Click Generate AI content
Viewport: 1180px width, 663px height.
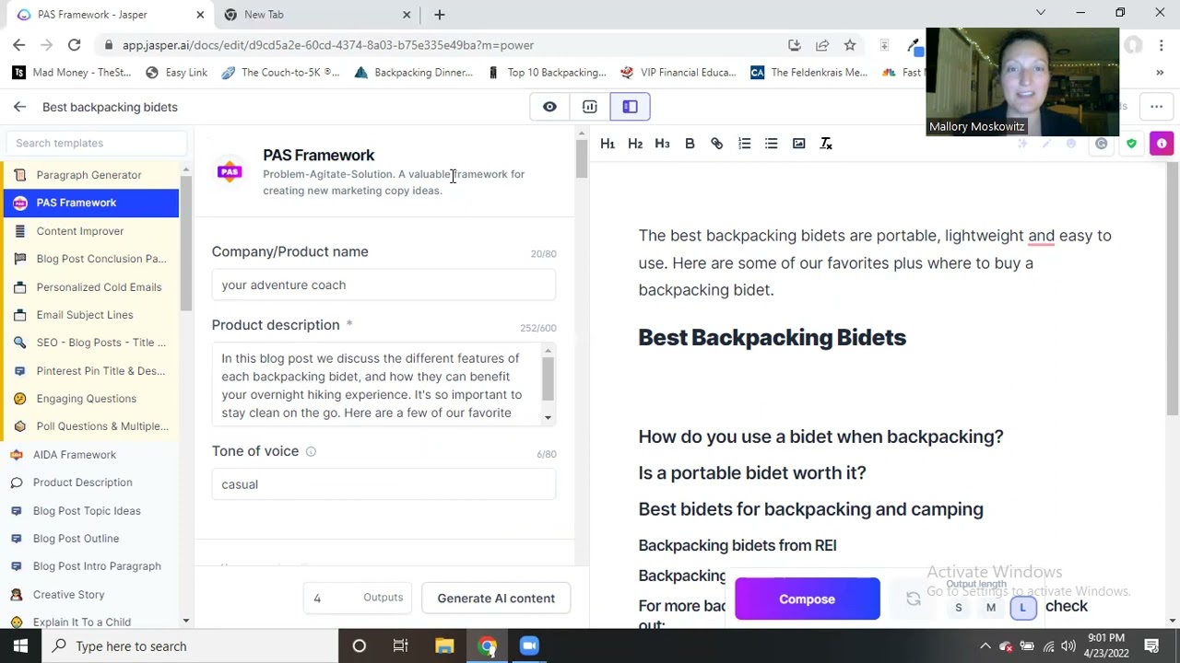[496, 599]
